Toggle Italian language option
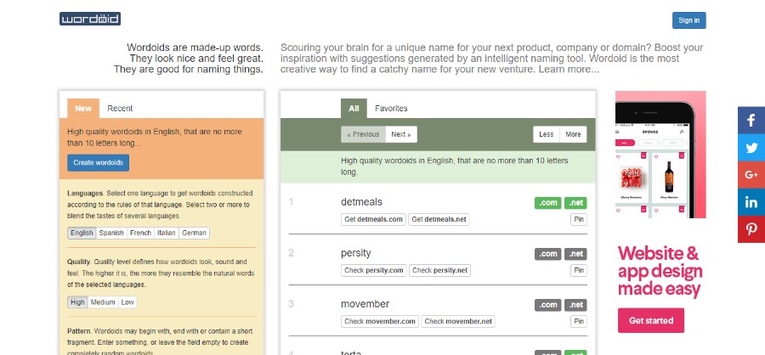This screenshot has width=765, height=355. 167,233
